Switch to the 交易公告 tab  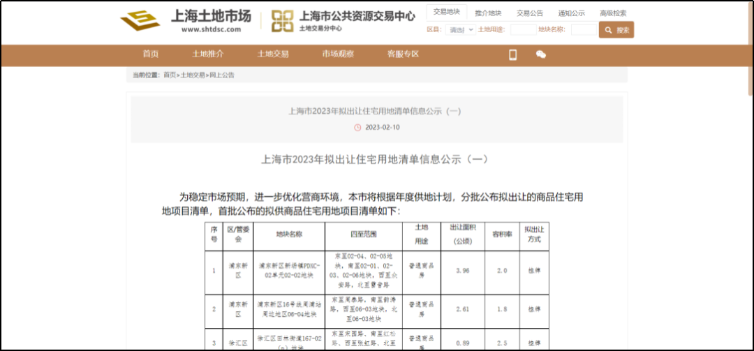point(530,13)
